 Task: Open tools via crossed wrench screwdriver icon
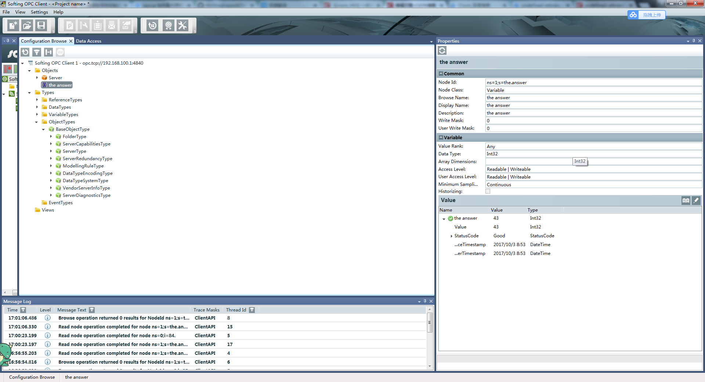(182, 25)
